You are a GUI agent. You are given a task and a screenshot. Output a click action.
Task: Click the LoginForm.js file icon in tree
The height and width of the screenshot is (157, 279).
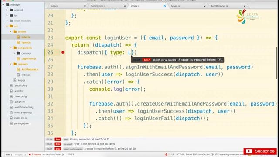click(18, 58)
